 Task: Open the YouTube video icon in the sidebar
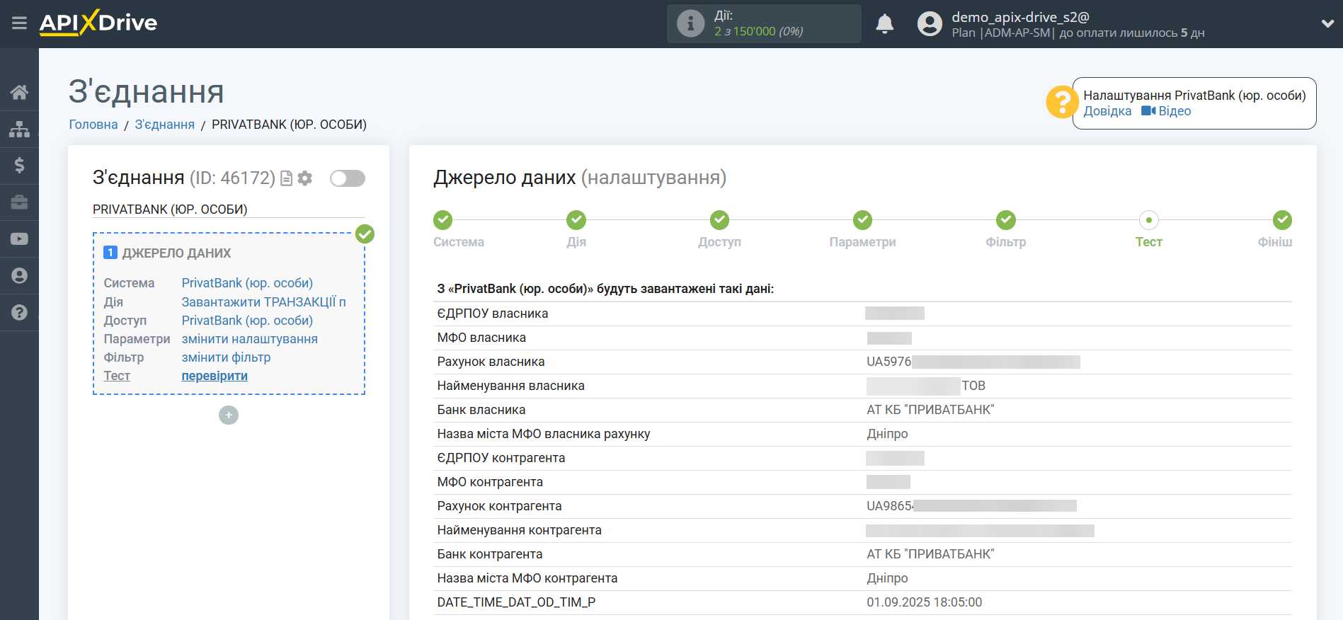19,239
